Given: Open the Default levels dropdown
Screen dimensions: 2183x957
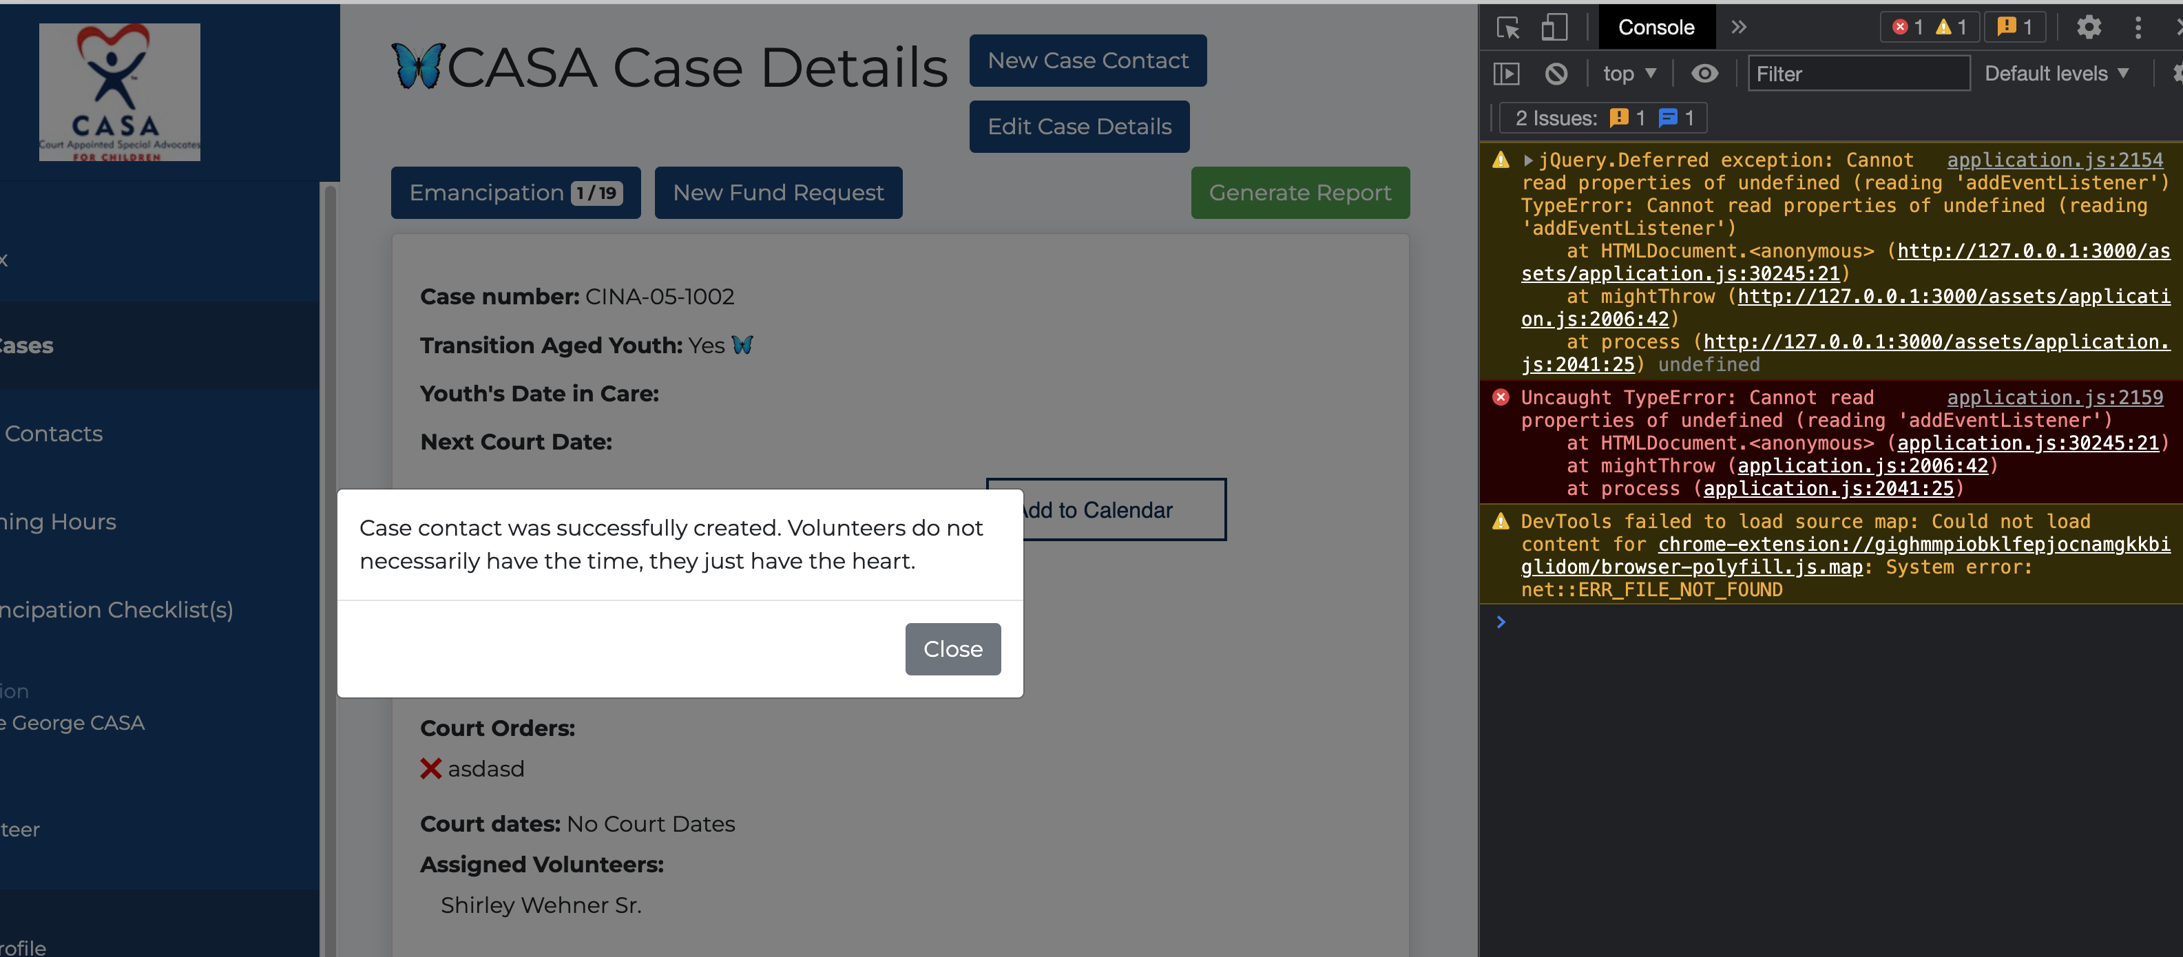Looking at the screenshot, I should pos(2056,74).
